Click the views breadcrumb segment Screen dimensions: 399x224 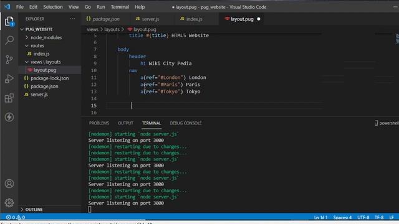click(x=92, y=29)
